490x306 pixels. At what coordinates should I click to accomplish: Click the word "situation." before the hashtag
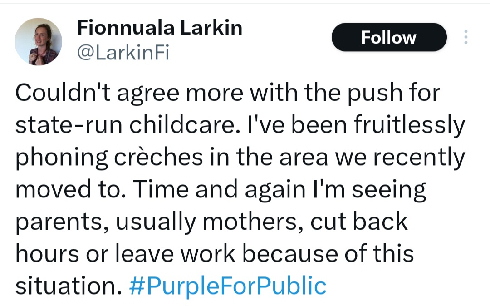pyautogui.click(x=69, y=286)
